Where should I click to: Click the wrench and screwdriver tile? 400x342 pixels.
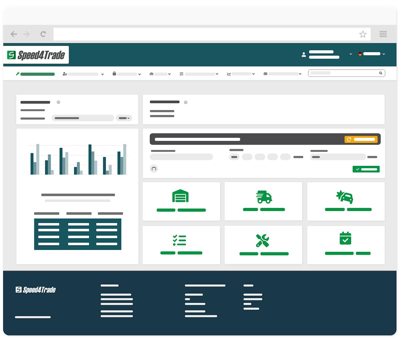pos(263,245)
